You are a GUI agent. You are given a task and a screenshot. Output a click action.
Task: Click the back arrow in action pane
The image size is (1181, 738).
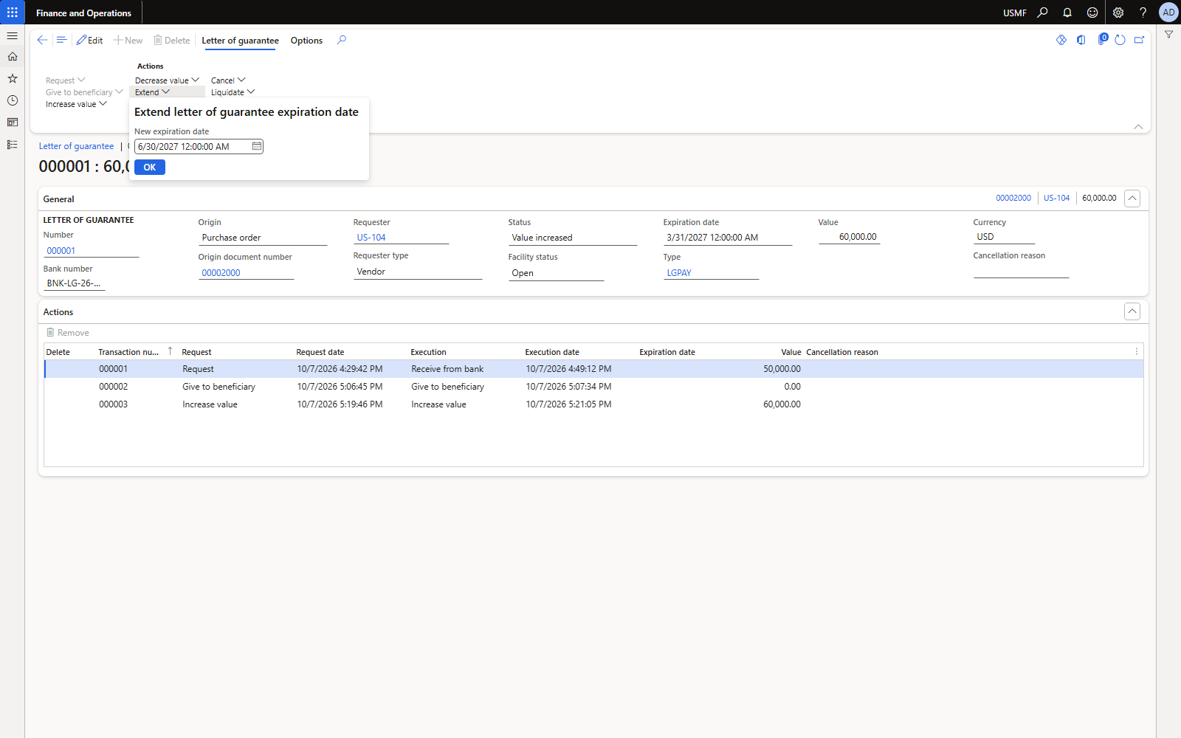[42, 41]
